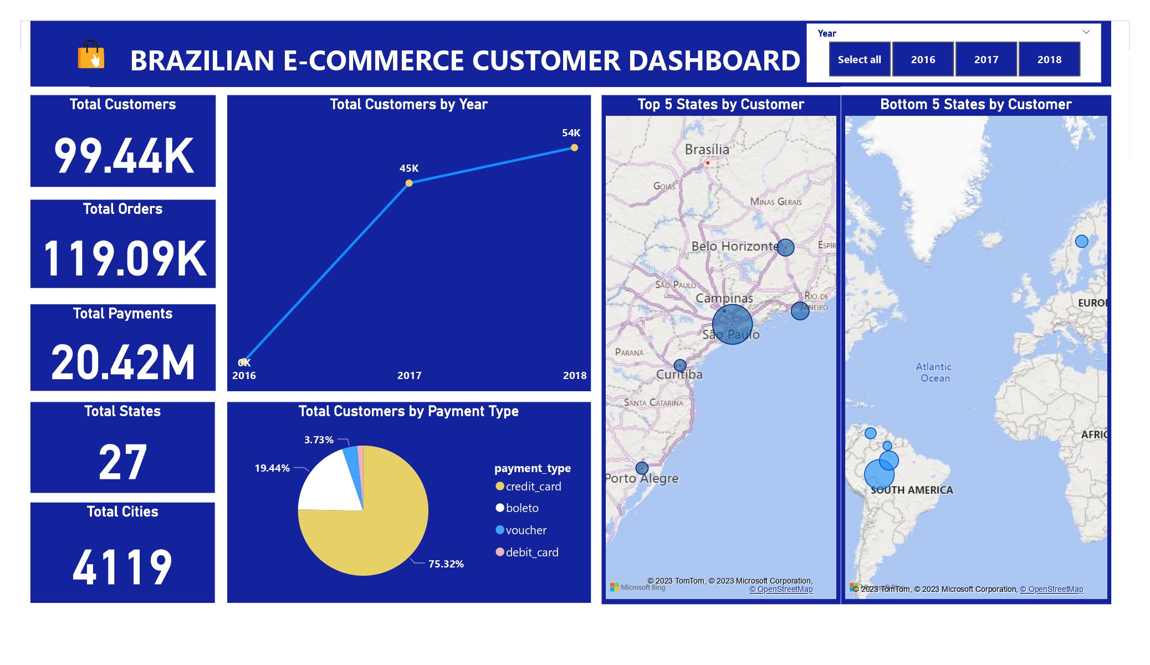This screenshot has width=1150, height=665.
Task: Click the shopping bag logo icon
Action: [x=91, y=55]
